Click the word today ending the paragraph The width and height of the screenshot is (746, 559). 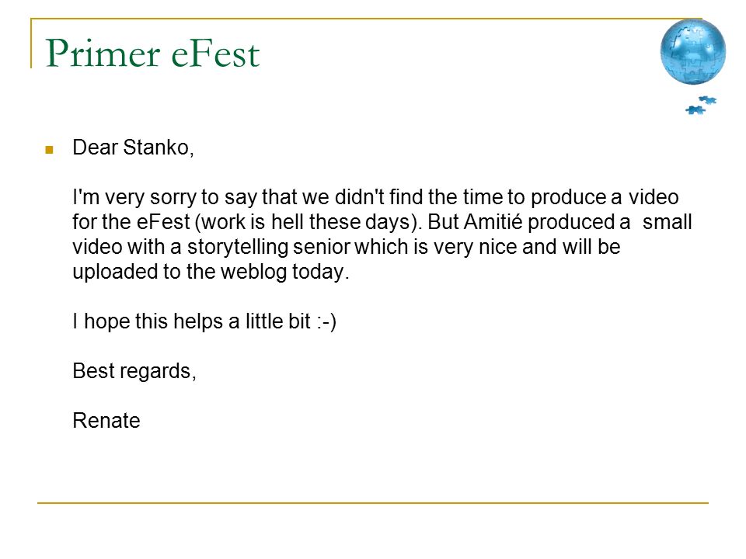(320, 272)
